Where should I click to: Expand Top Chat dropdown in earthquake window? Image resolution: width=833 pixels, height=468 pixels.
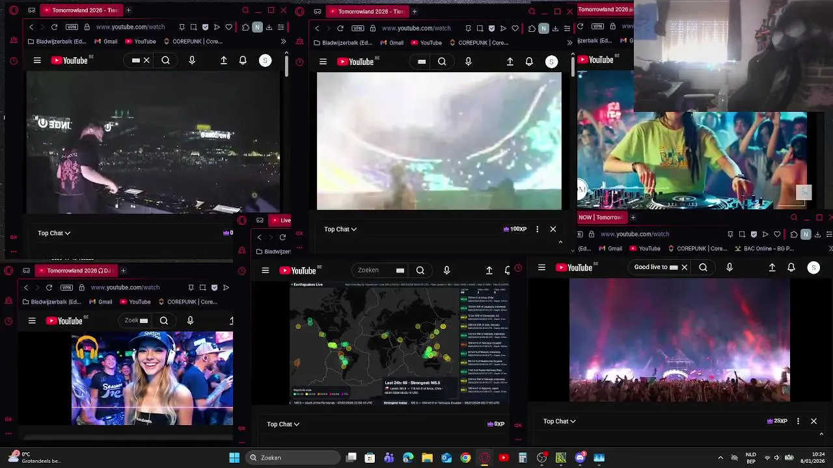[283, 424]
